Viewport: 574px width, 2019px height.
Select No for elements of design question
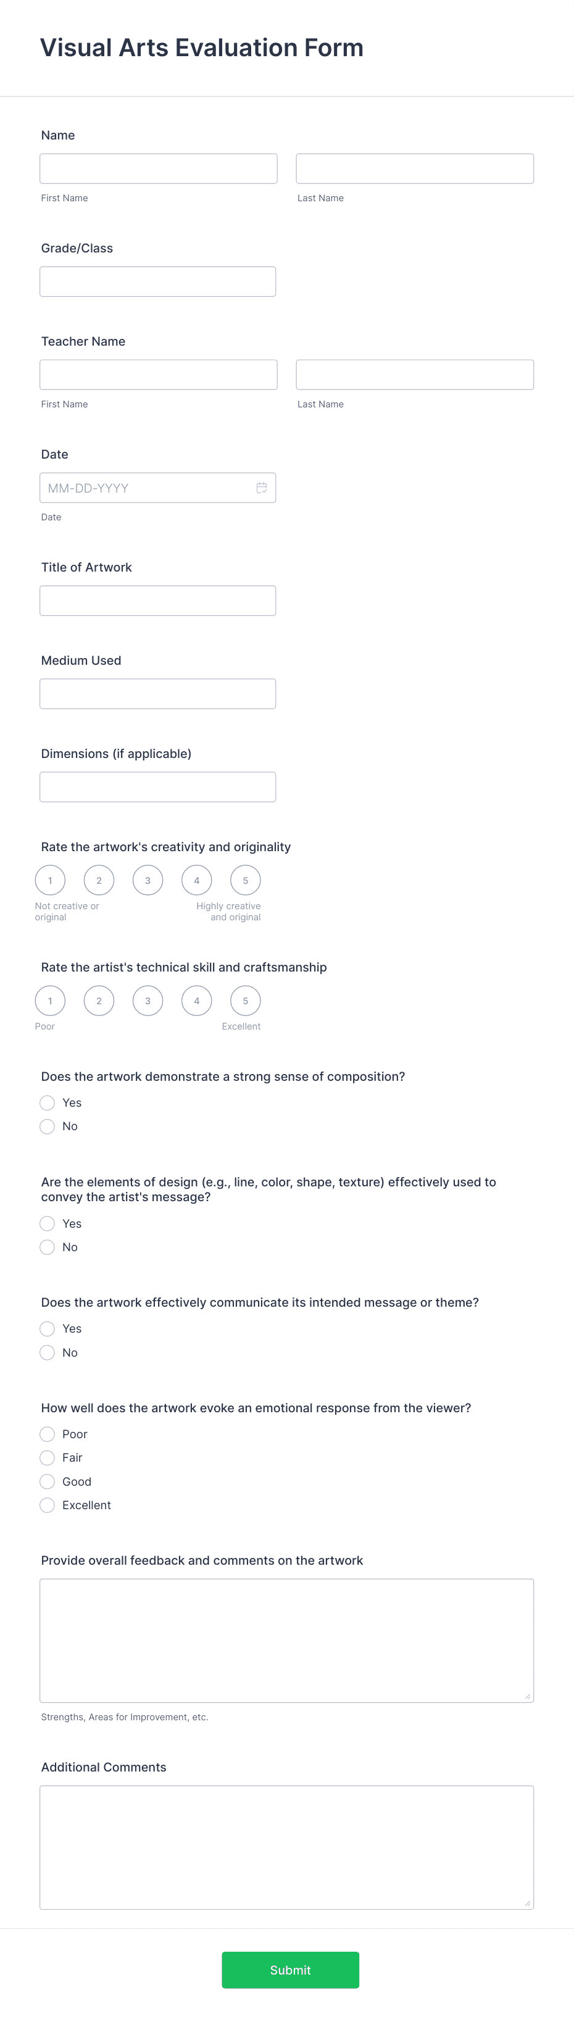click(x=47, y=1247)
